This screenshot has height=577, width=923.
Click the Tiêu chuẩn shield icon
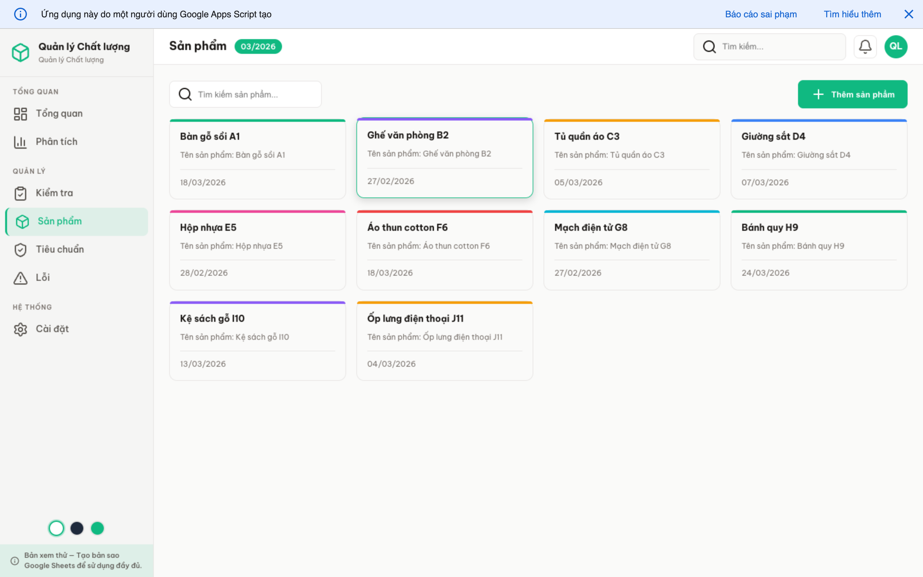20,250
